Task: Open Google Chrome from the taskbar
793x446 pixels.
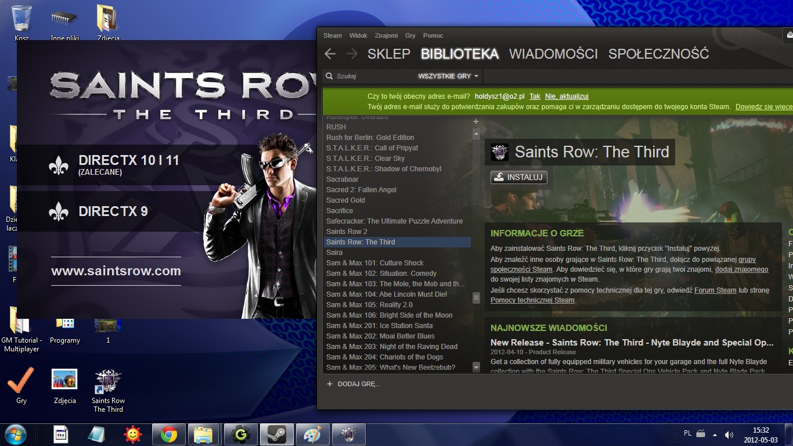Action: coord(169,434)
